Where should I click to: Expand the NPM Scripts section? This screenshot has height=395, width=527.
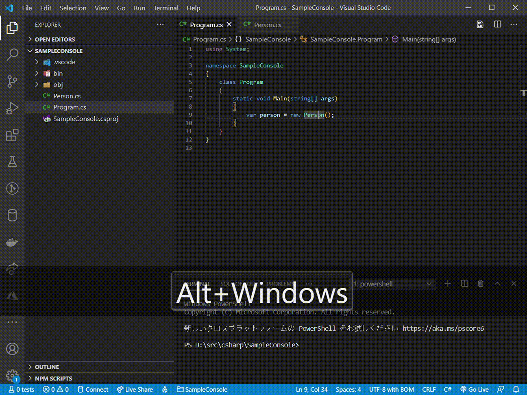tap(99, 378)
